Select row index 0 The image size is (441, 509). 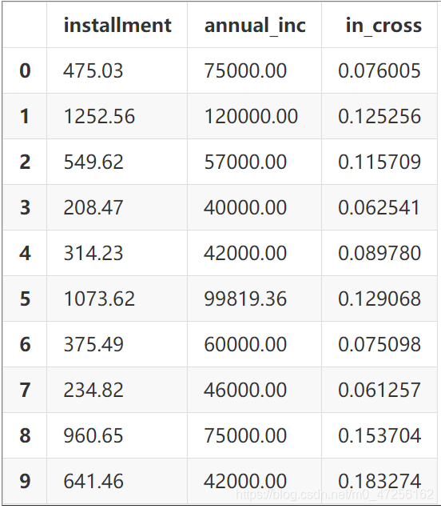pyautogui.click(x=26, y=70)
